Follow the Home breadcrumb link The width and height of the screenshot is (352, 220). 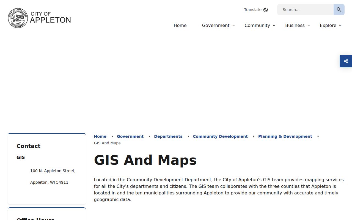pyautogui.click(x=100, y=136)
